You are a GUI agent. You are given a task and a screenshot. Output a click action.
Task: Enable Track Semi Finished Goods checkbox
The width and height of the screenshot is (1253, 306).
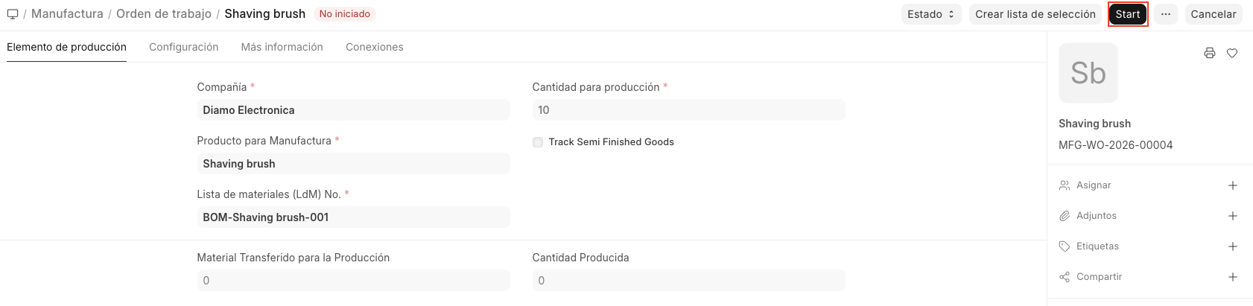coord(538,142)
